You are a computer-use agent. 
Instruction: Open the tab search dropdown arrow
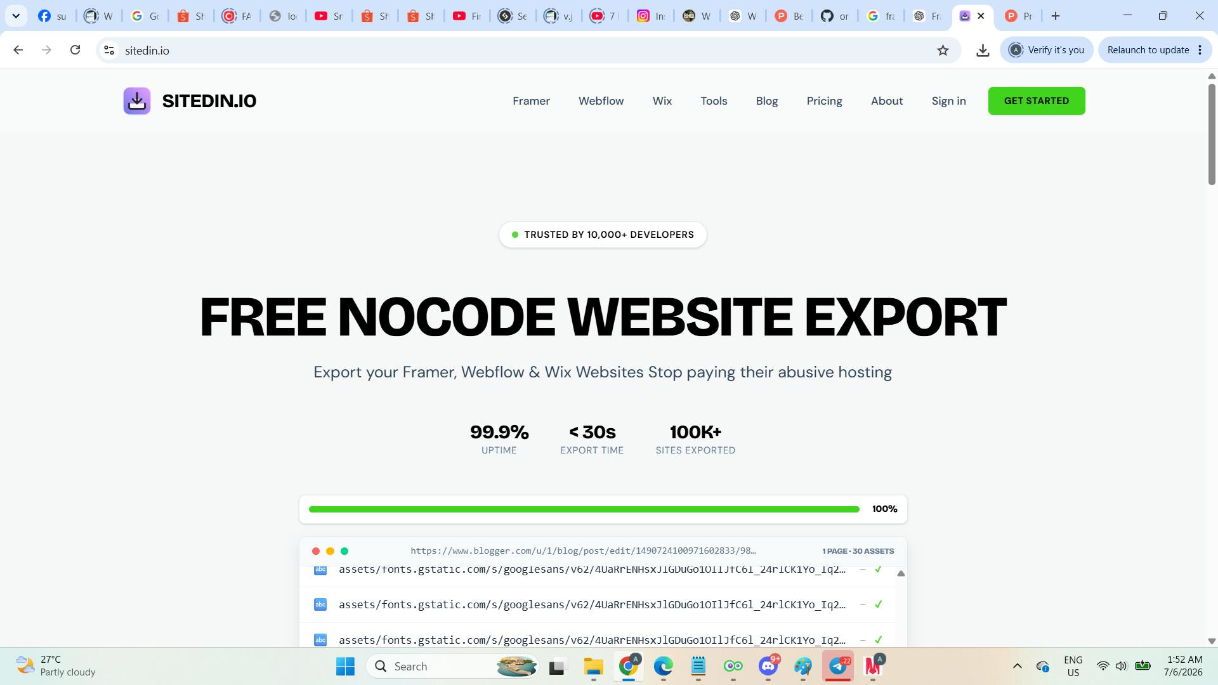(16, 16)
